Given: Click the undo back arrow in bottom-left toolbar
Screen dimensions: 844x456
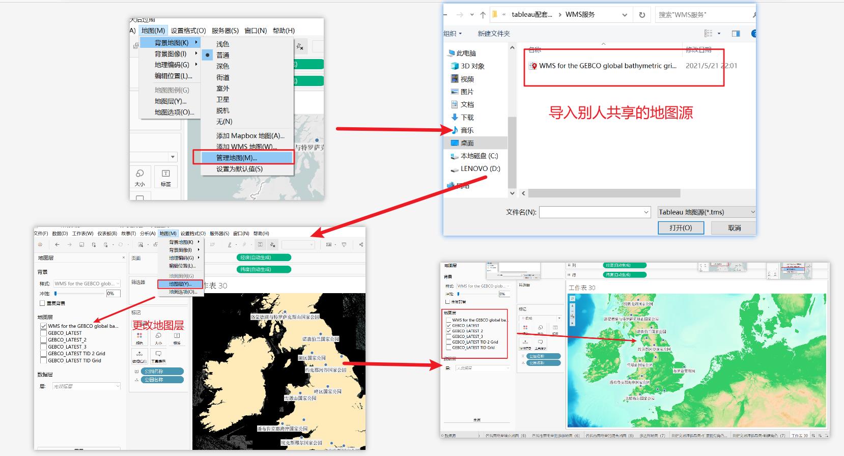Looking at the screenshot, I should pyautogui.click(x=57, y=245).
